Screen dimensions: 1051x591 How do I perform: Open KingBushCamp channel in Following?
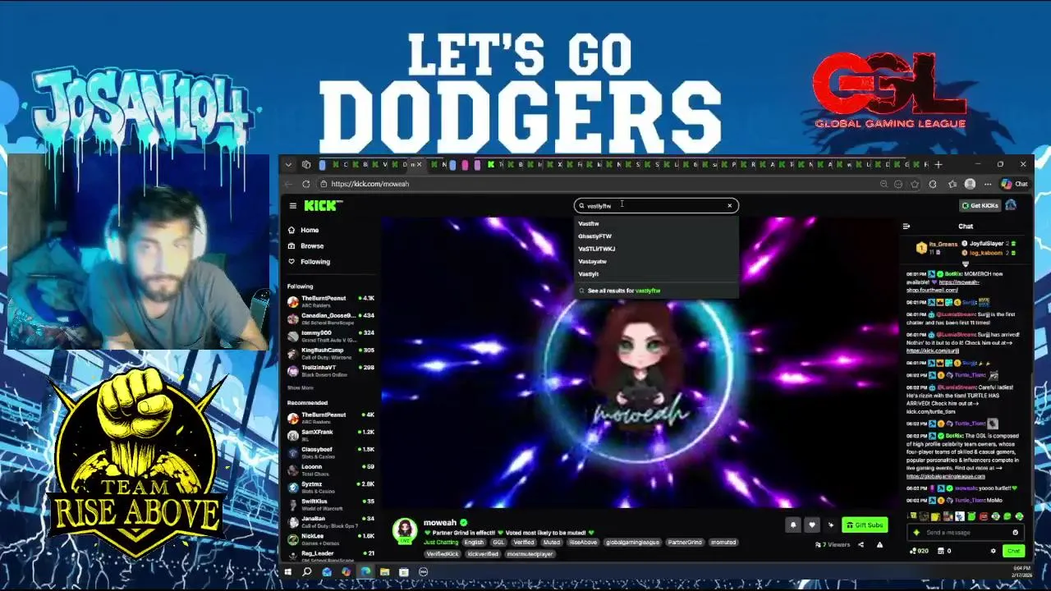[x=330, y=353]
